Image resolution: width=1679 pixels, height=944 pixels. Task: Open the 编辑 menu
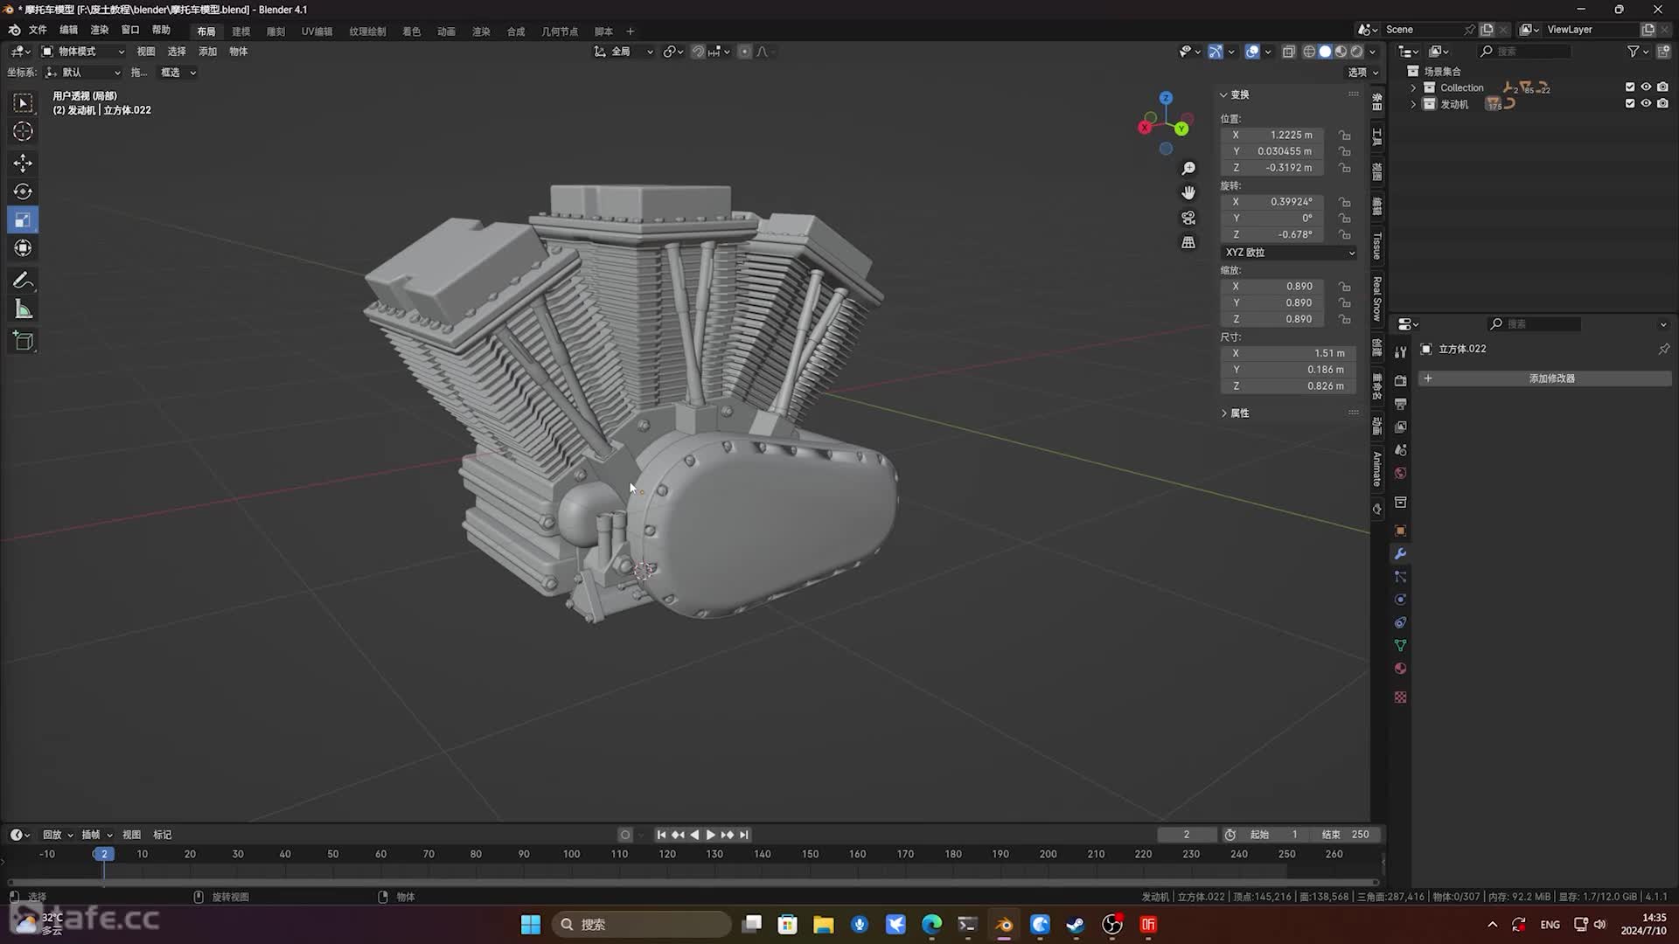click(x=68, y=30)
